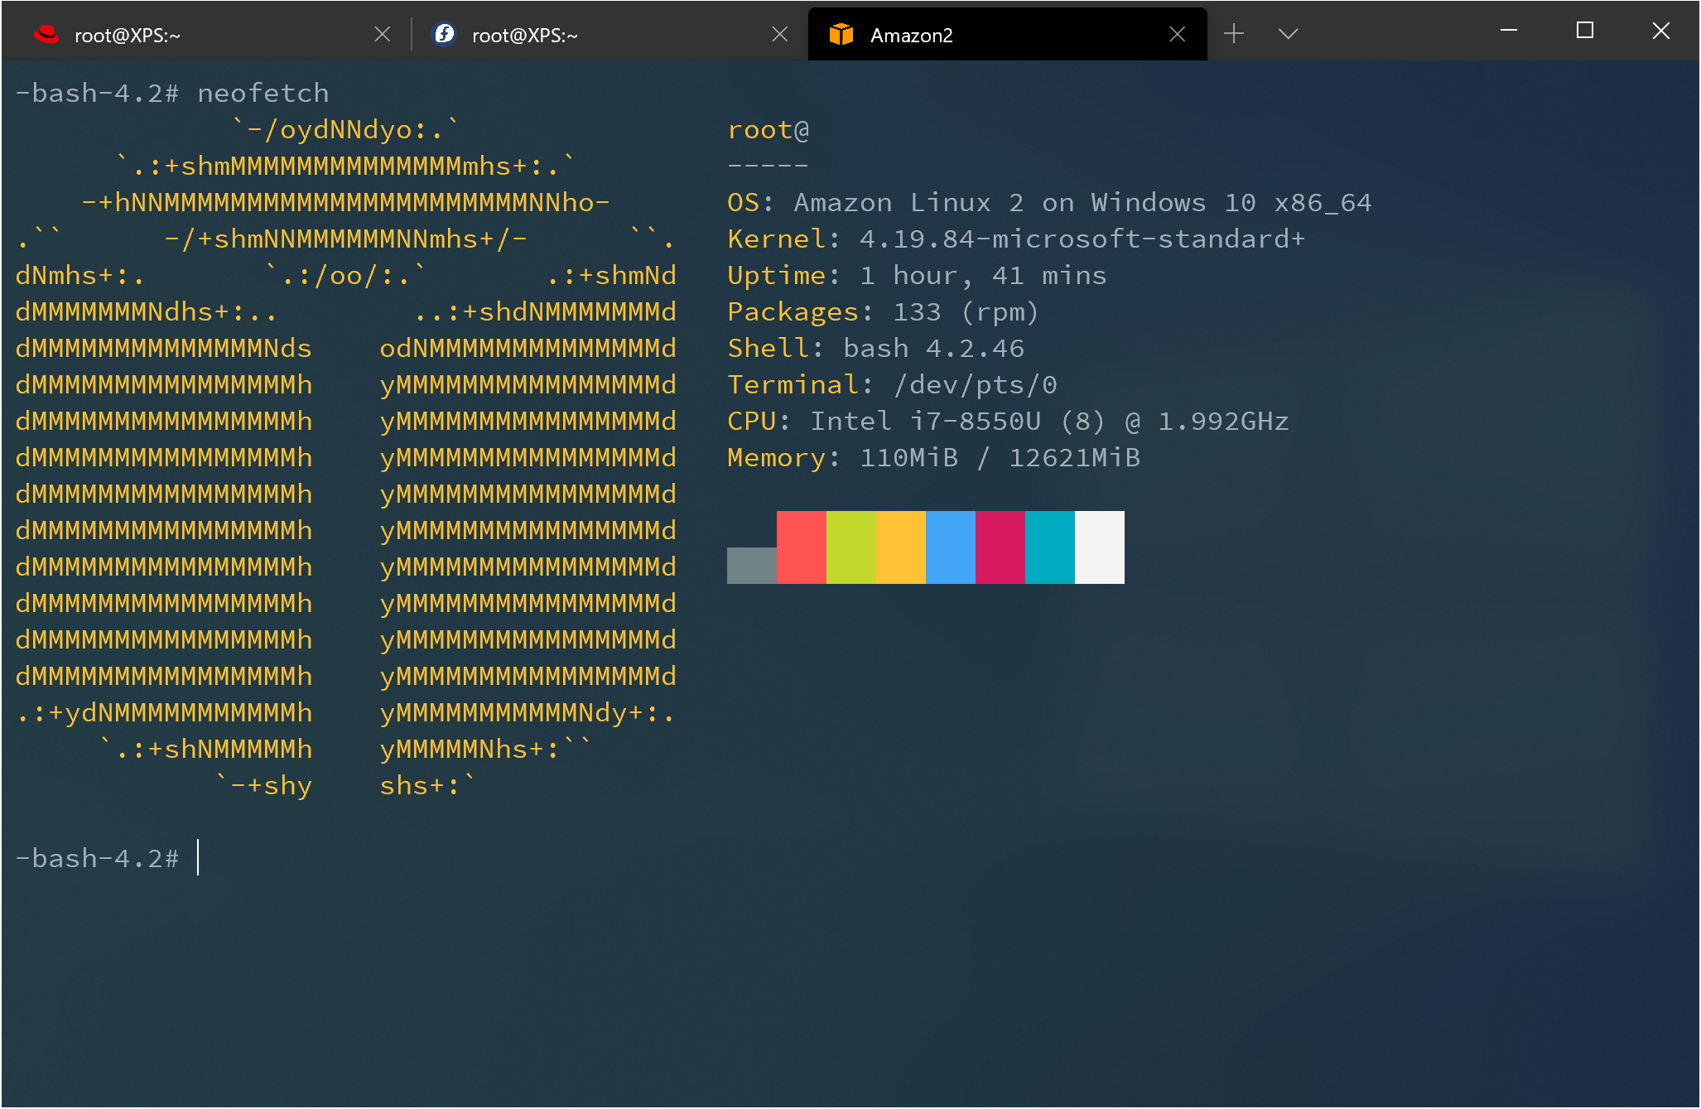The height and width of the screenshot is (1109, 1701).
Task: Click the Amazon box icon on active tab
Action: coord(841,34)
